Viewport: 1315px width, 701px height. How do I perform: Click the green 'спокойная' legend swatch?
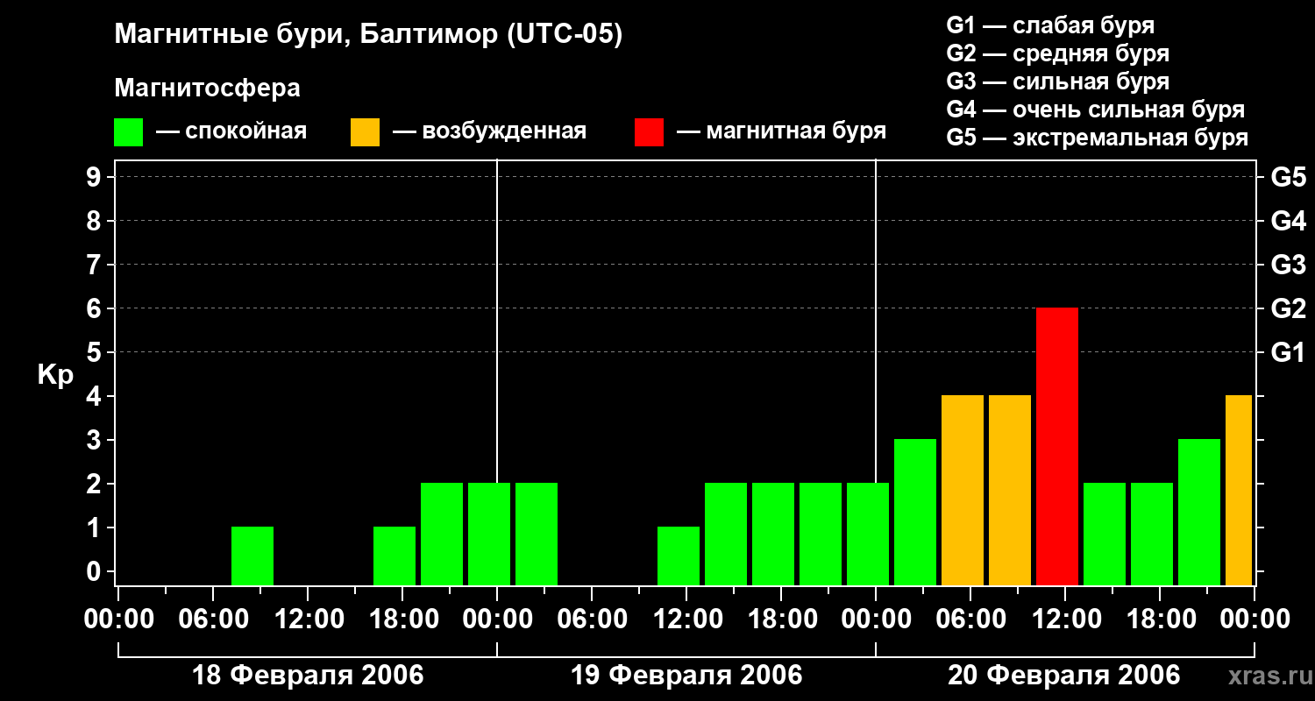coord(129,132)
